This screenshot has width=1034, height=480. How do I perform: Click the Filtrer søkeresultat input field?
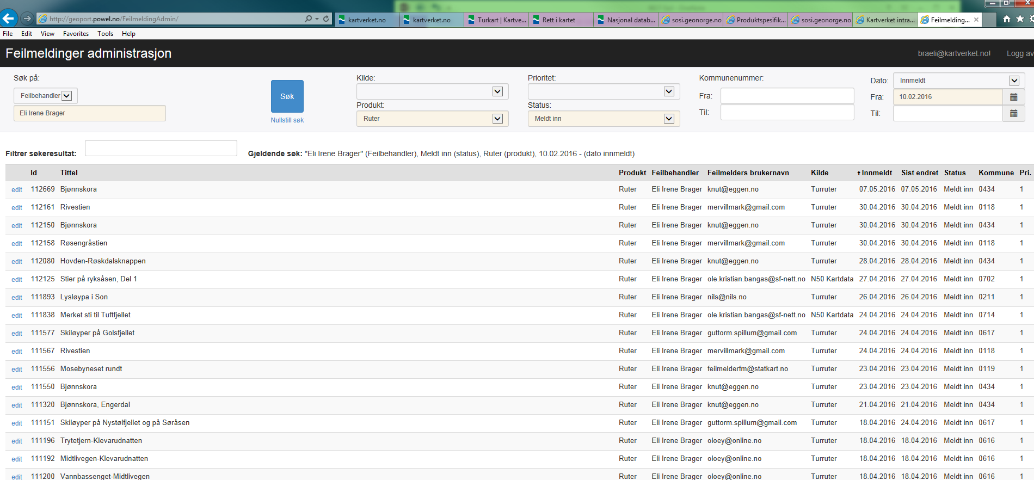161,148
